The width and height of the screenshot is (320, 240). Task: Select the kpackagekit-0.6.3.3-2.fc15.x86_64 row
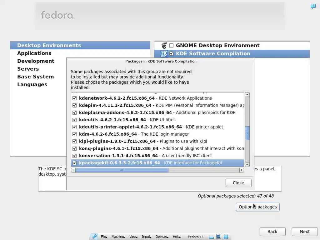tap(157, 163)
